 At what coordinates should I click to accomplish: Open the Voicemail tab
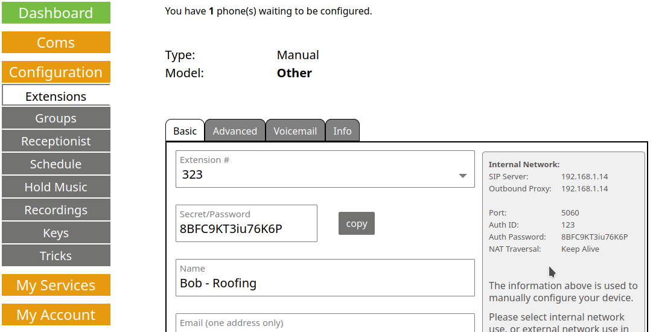295,131
